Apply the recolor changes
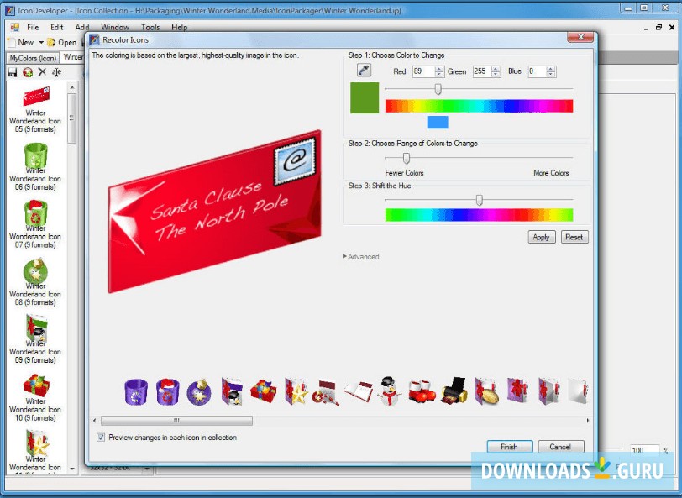 pyautogui.click(x=541, y=237)
